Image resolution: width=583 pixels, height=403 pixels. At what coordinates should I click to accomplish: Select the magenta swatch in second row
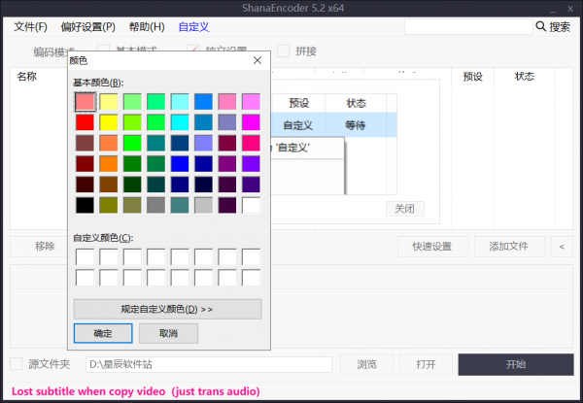click(x=251, y=122)
